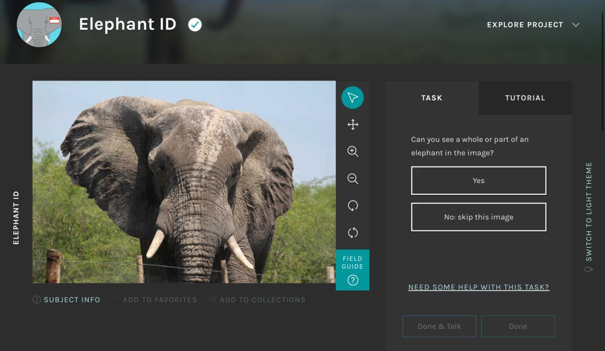The width and height of the screenshot is (605, 351).
Task: Click the page vertical scrollbar
Action: click(x=602, y=71)
